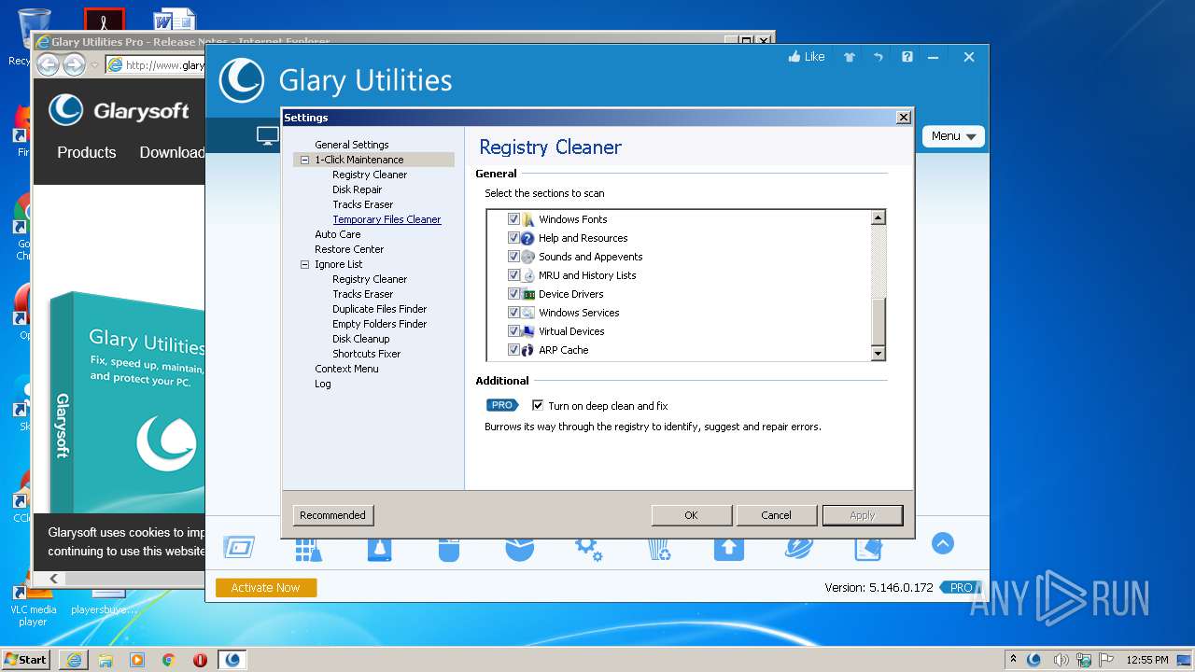Open Temporary Files Cleaner settings
The width and height of the screenshot is (1195, 672).
click(x=387, y=219)
